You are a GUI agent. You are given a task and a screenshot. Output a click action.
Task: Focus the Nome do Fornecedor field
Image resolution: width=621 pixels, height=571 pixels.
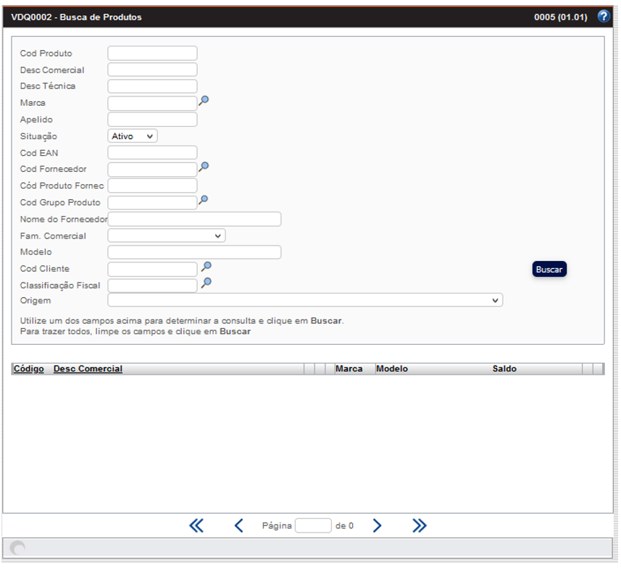pos(194,220)
